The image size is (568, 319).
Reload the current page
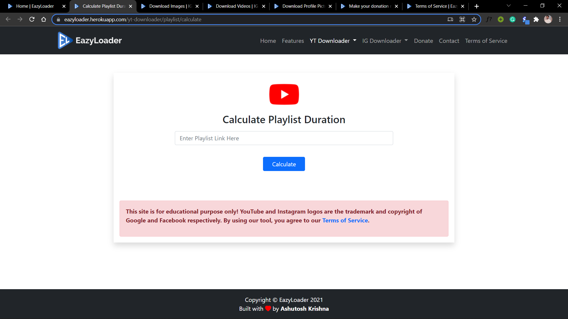pyautogui.click(x=32, y=19)
